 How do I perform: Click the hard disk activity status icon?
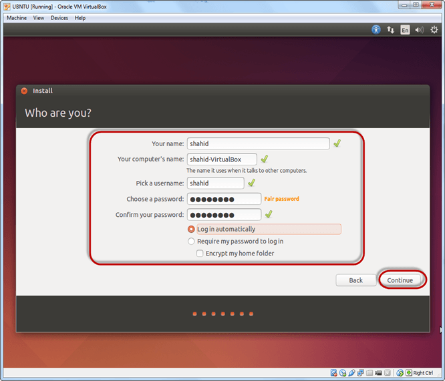(333, 373)
